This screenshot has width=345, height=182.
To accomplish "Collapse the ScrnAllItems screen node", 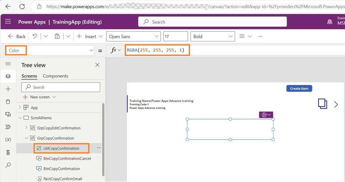I will pyautogui.click(x=20, y=118).
